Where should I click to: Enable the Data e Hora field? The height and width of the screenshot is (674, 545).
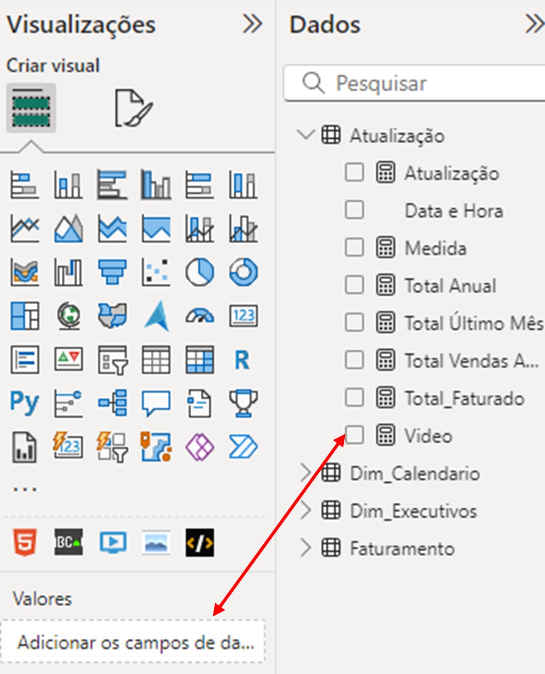[x=354, y=211]
